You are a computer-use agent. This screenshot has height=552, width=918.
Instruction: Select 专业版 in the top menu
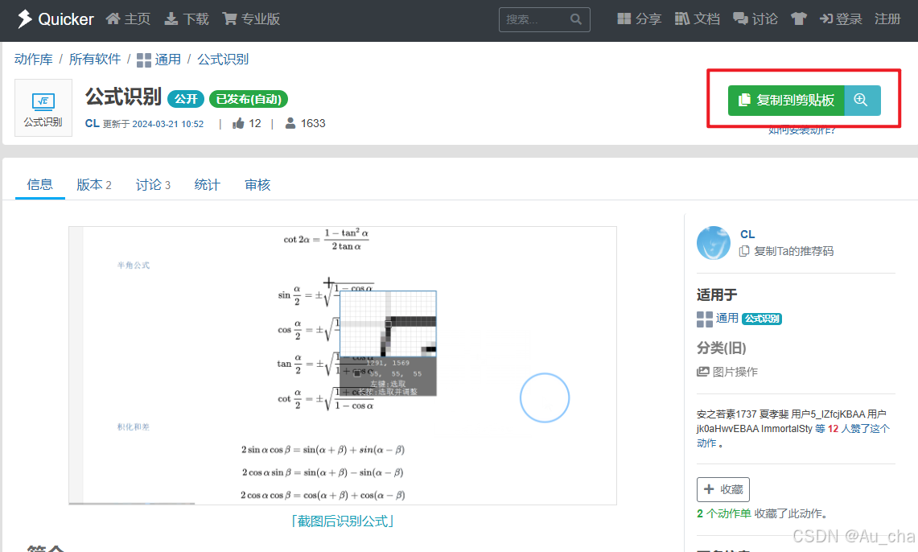(x=250, y=19)
